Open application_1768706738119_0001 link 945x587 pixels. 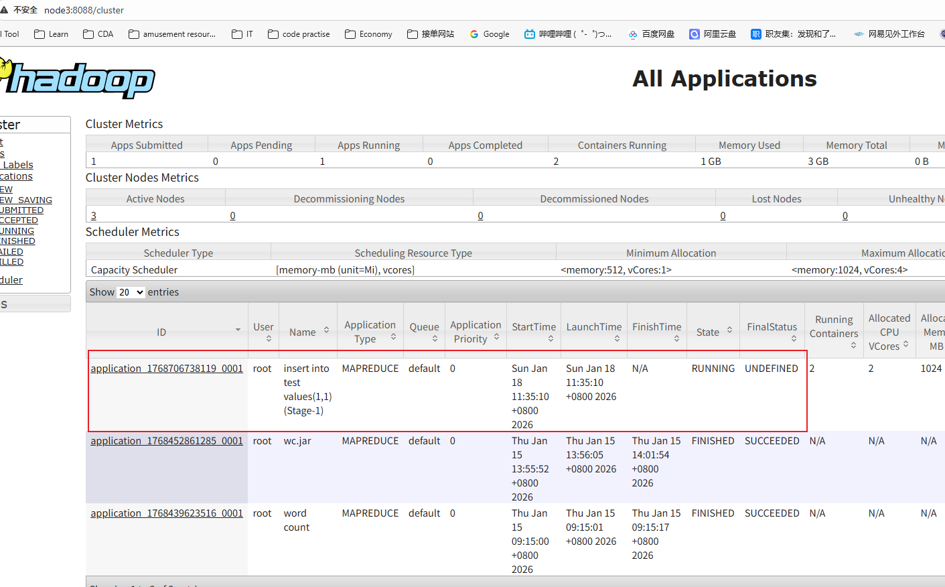167,369
